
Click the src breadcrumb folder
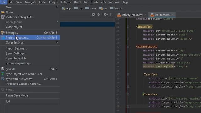click(78, 8)
